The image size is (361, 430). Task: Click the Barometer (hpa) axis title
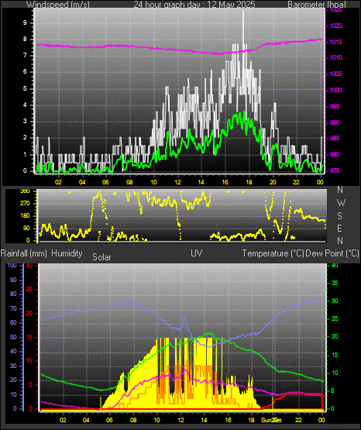point(317,5)
